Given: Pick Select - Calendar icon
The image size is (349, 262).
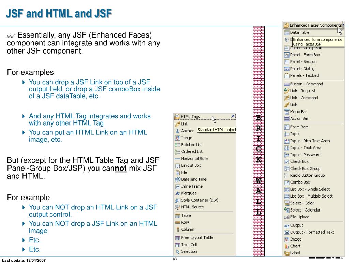Looking at the screenshot, I should pyautogui.click(x=287, y=210).
